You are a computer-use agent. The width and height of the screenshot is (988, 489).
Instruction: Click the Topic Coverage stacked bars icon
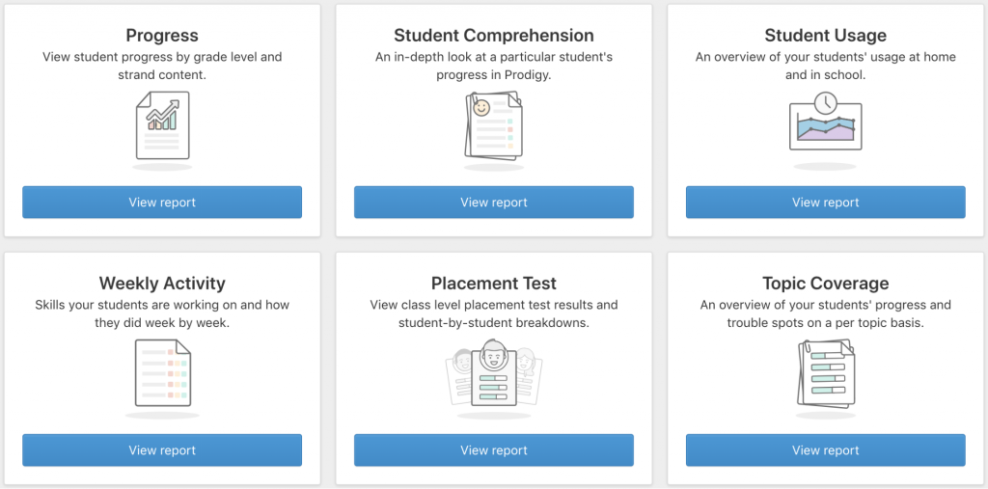[825, 373]
